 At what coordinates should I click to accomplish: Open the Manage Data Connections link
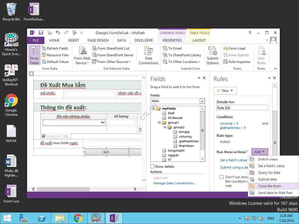(174, 183)
